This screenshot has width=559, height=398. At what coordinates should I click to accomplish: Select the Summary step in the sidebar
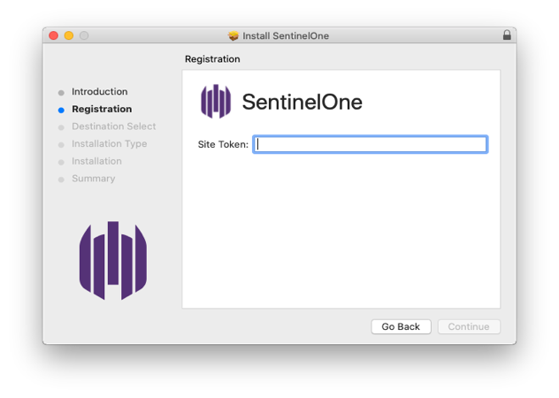93,179
